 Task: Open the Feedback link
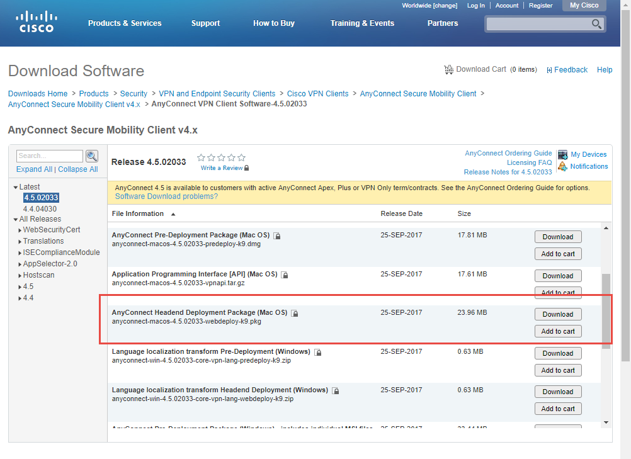pos(571,70)
